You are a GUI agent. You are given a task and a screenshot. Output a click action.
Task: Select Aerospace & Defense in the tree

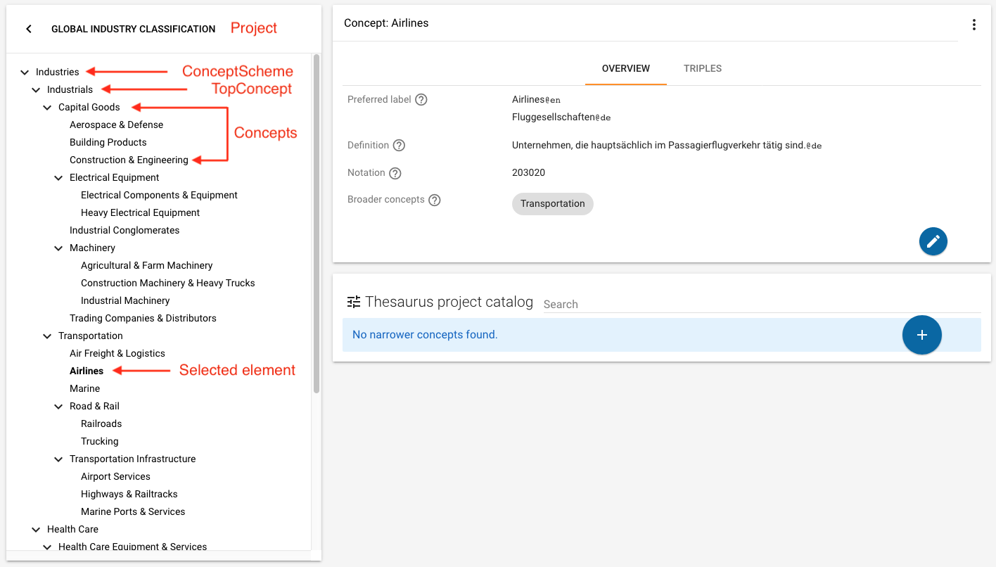point(116,125)
